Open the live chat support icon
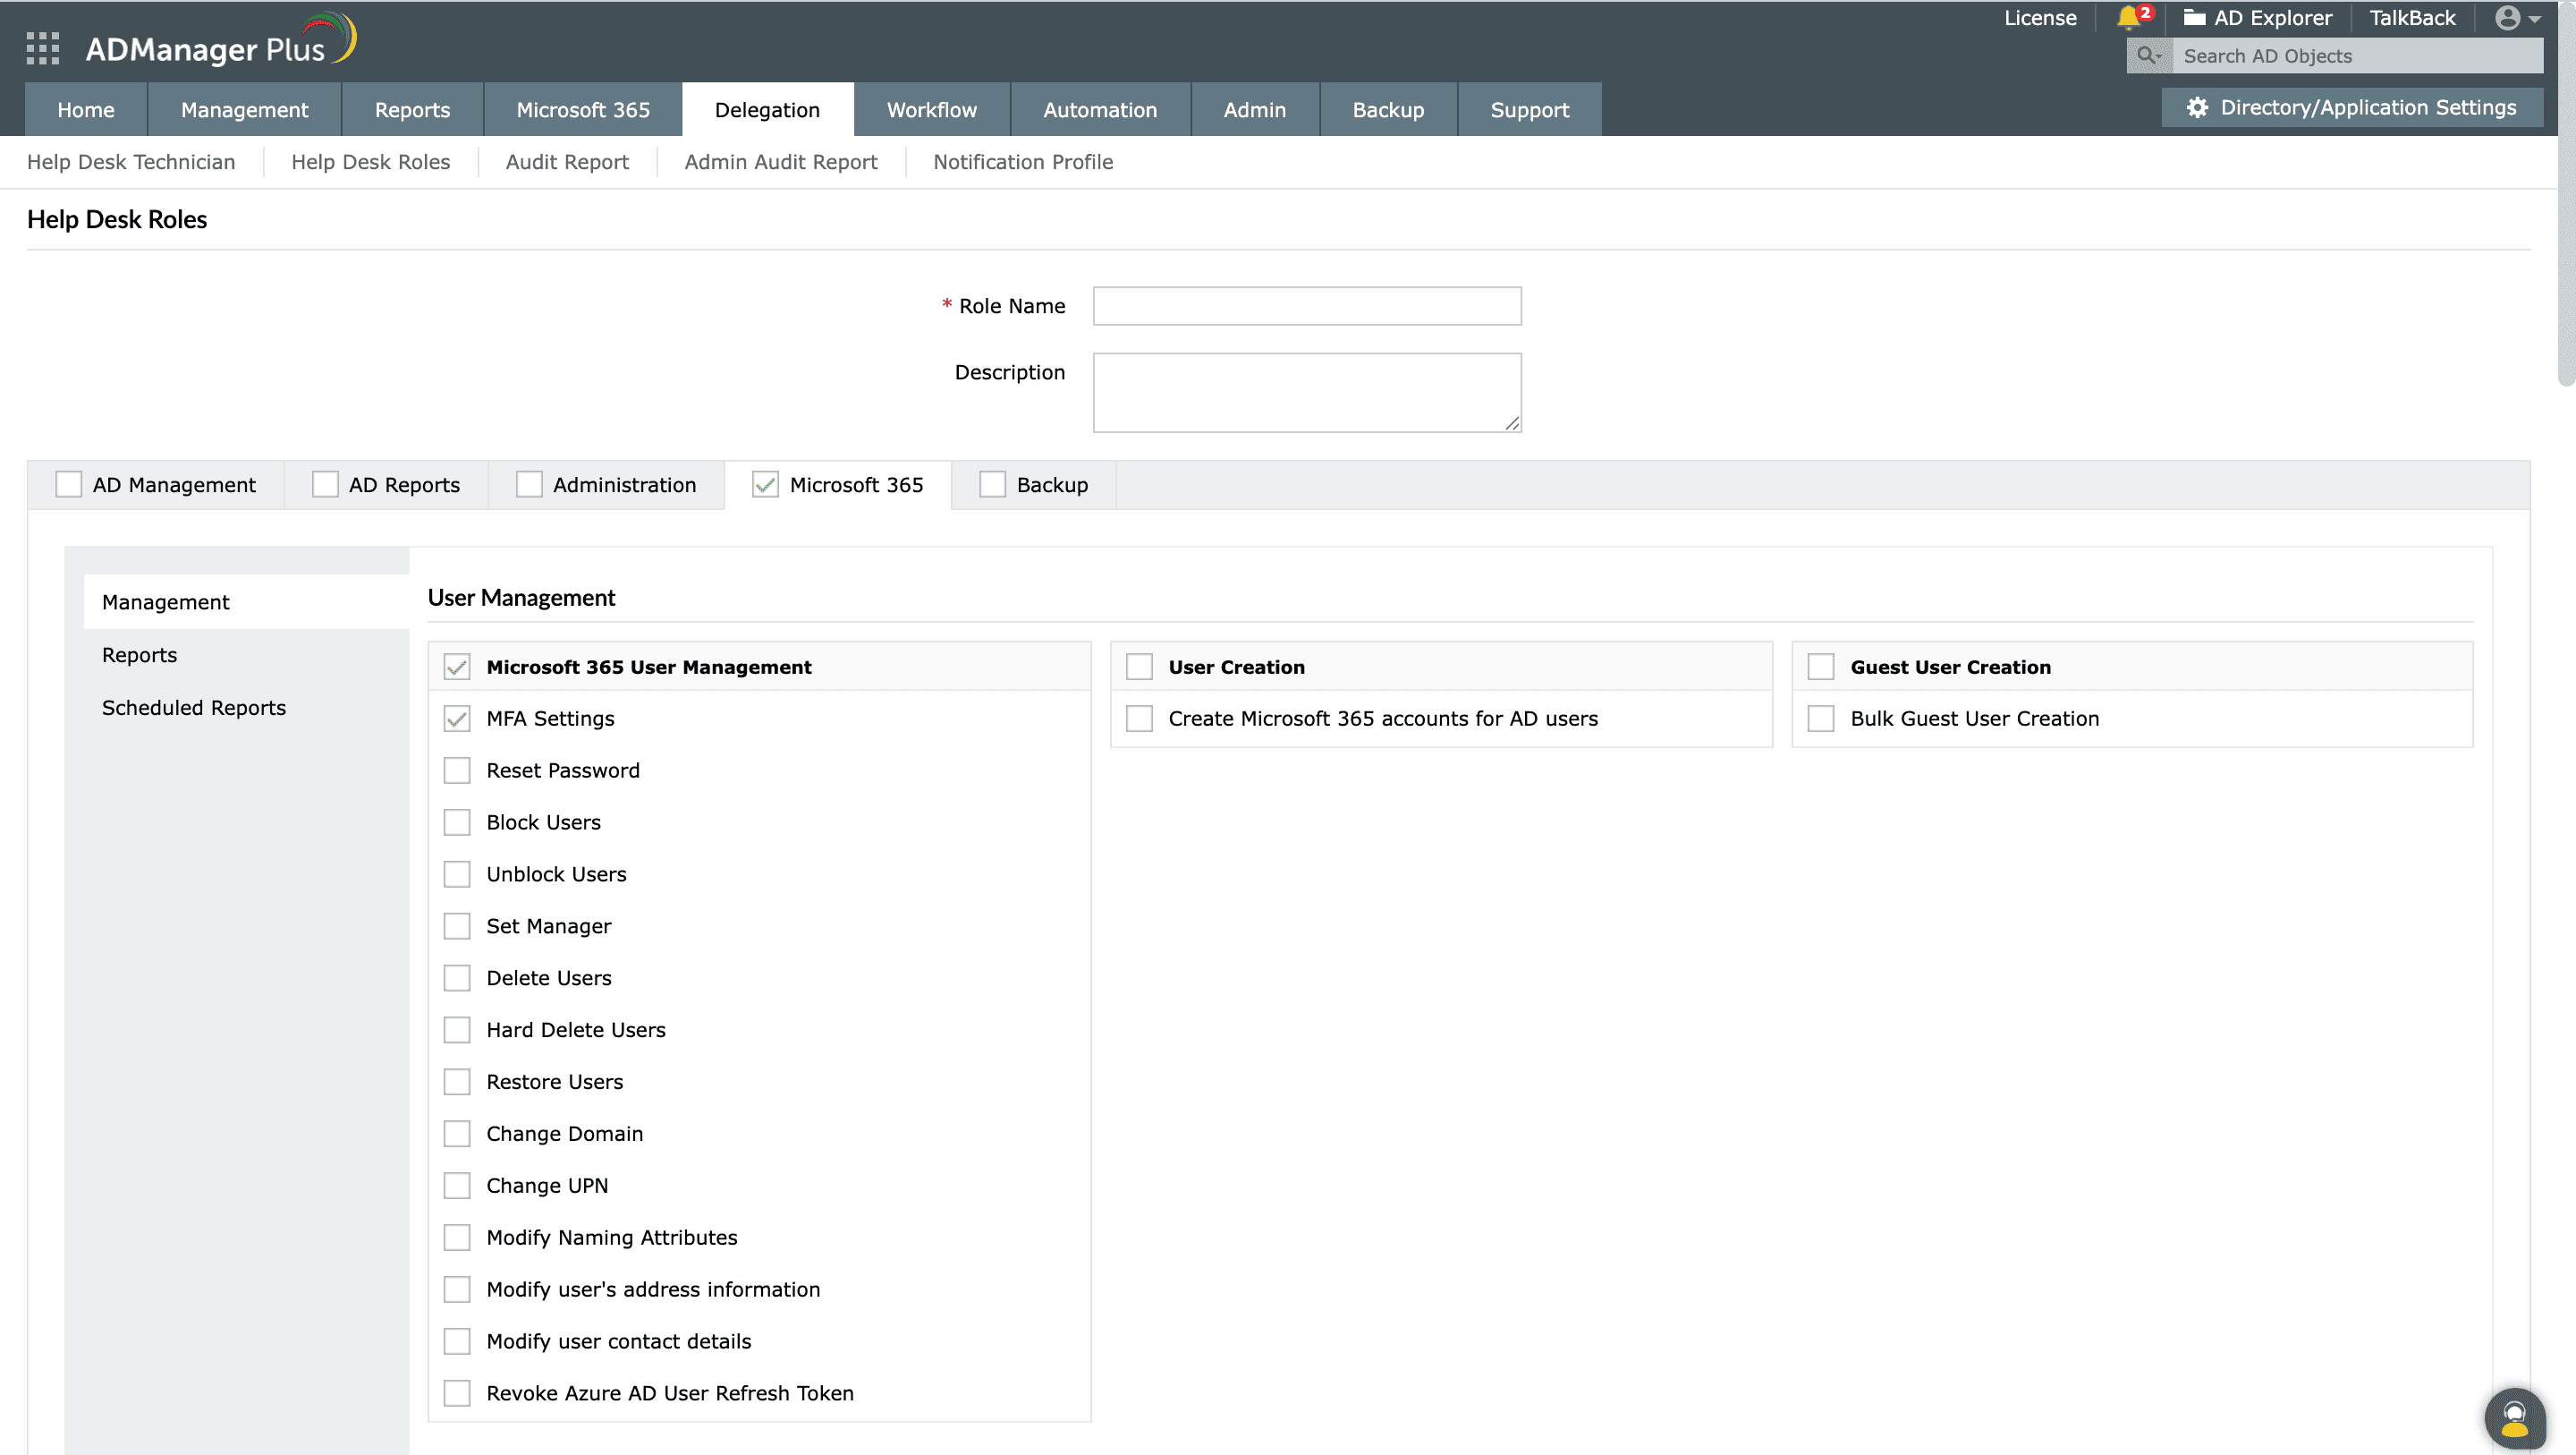The height and width of the screenshot is (1455, 2576). point(2514,1419)
